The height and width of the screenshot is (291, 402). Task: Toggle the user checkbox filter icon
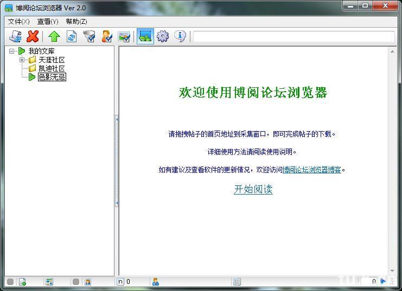tap(107, 36)
